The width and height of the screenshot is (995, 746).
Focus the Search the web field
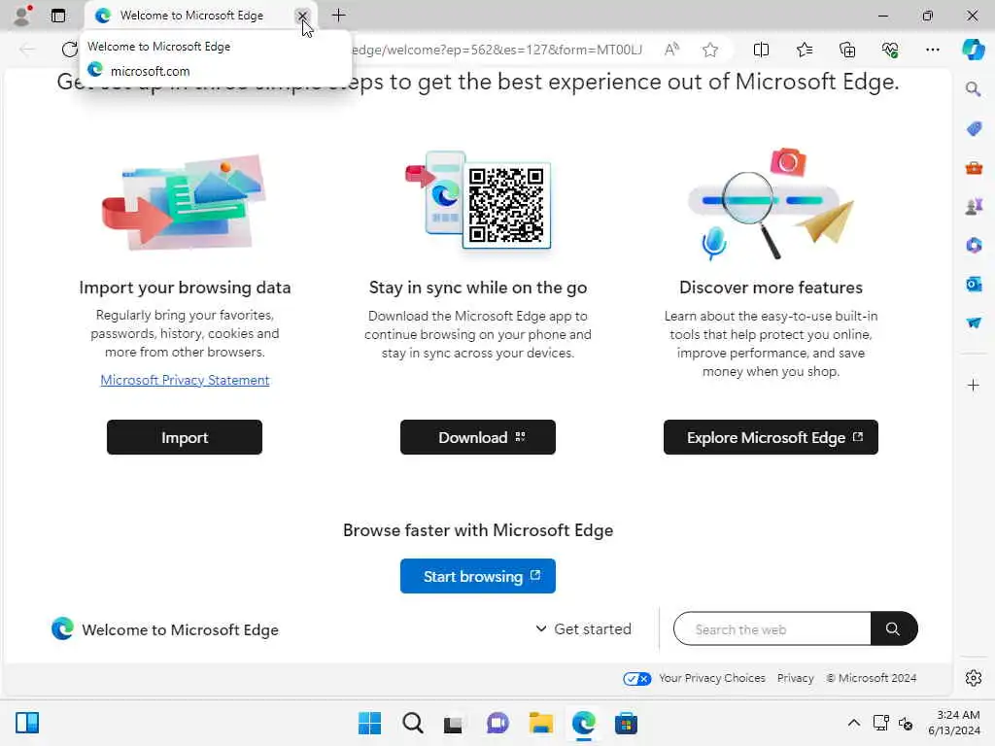[x=772, y=629]
